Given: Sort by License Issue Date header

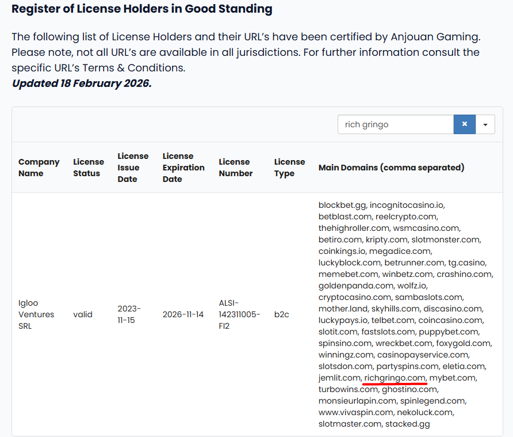Looking at the screenshot, I should [133, 168].
